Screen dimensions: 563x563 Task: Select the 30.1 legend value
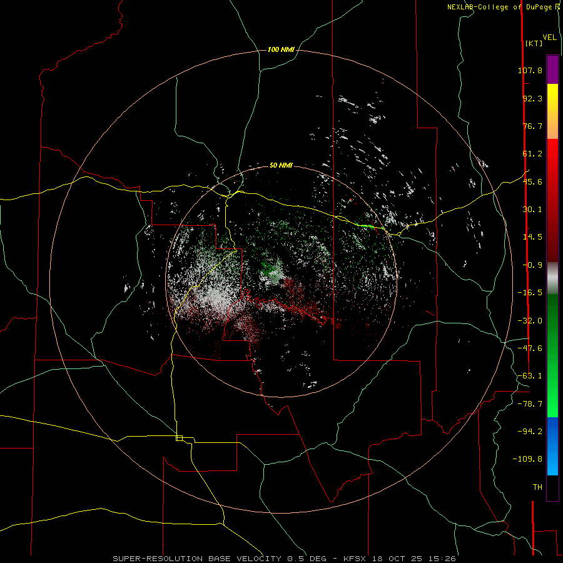coord(532,210)
